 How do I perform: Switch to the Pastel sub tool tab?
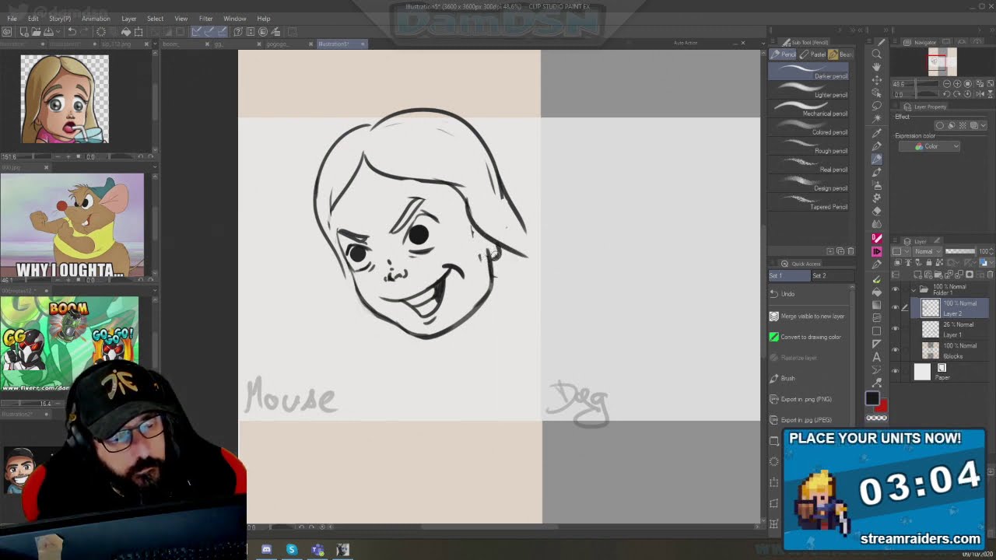813,54
